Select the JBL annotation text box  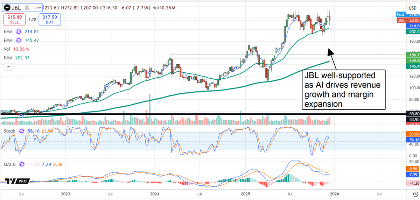pos(343,90)
